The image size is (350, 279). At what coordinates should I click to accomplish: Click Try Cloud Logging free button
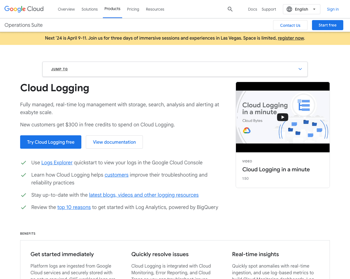point(51,142)
